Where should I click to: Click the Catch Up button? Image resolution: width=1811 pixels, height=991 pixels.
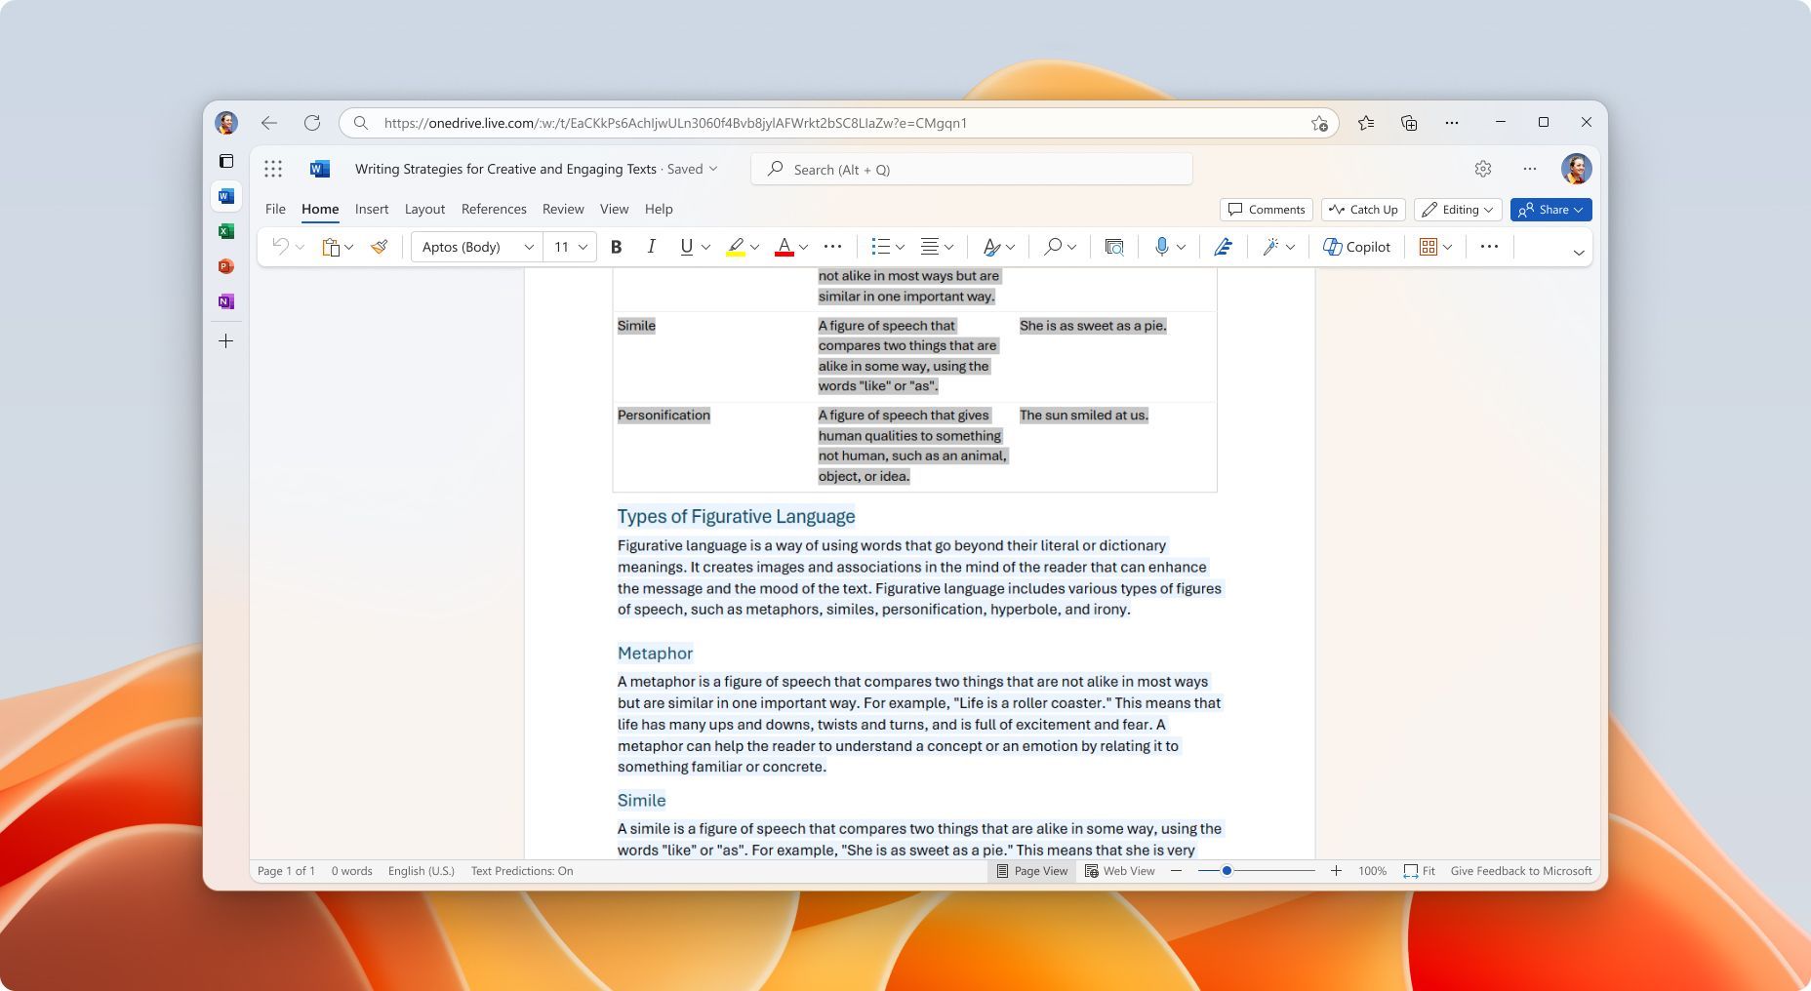[1363, 210]
